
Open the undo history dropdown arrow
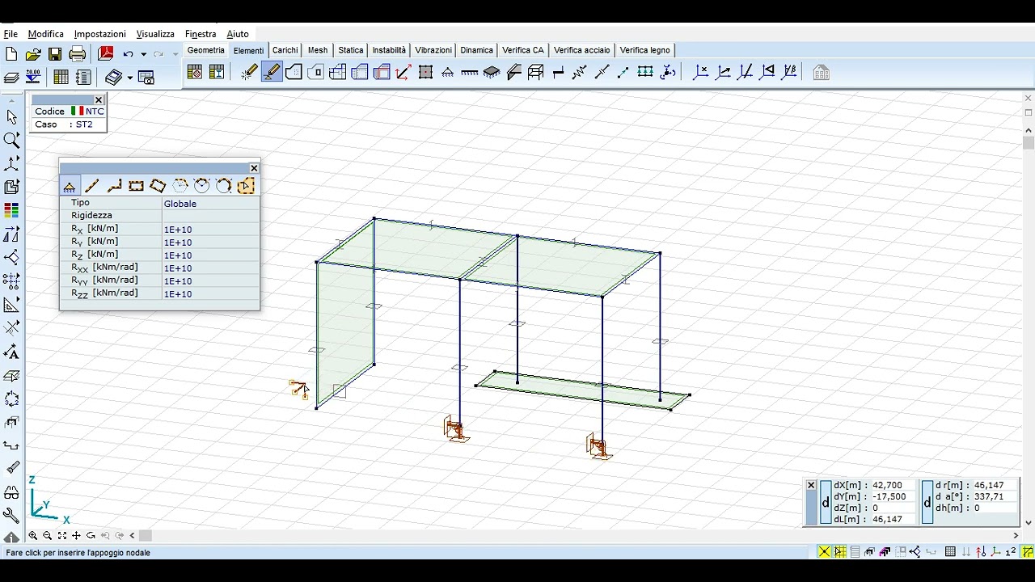pyautogui.click(x=144, y=54)
